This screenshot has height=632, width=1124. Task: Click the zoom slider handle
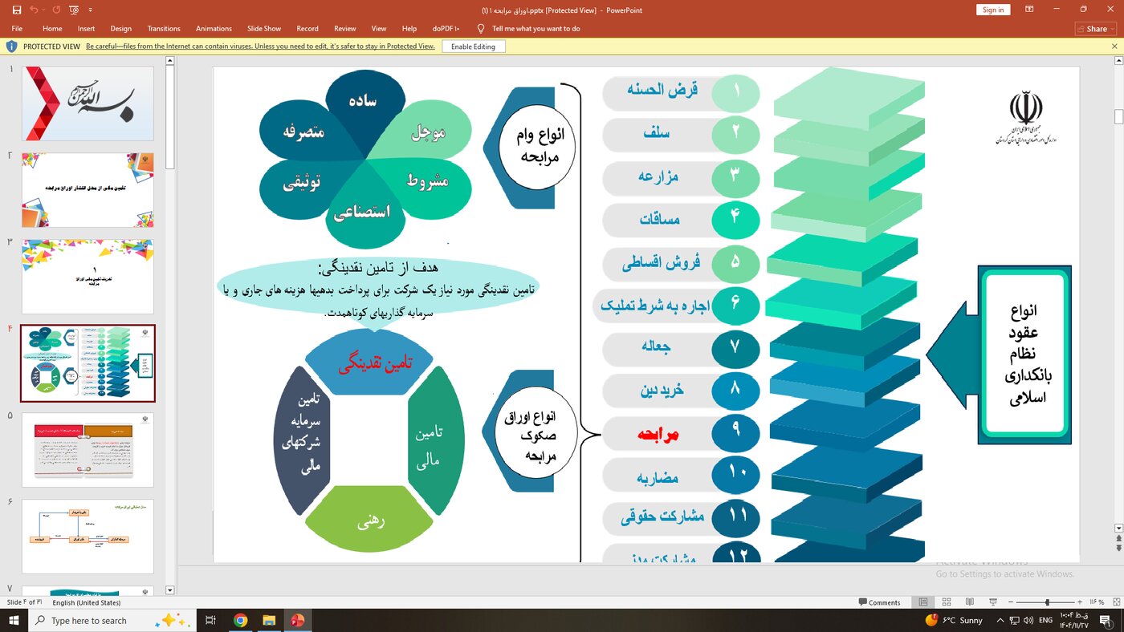click(1047, 602)
